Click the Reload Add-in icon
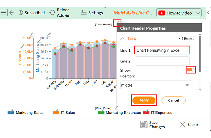 coord(52,13)
